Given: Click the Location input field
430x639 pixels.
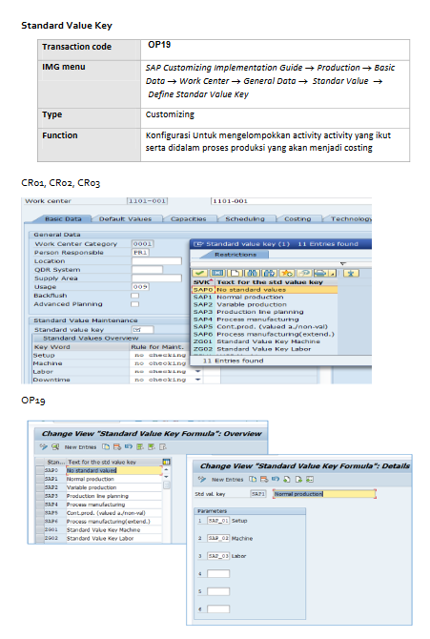Looking at the screenshot, I should click(156, 260).
